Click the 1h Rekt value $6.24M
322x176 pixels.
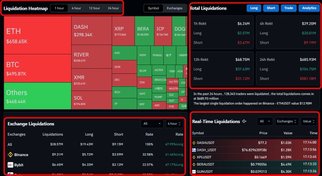tap(243, 24)
